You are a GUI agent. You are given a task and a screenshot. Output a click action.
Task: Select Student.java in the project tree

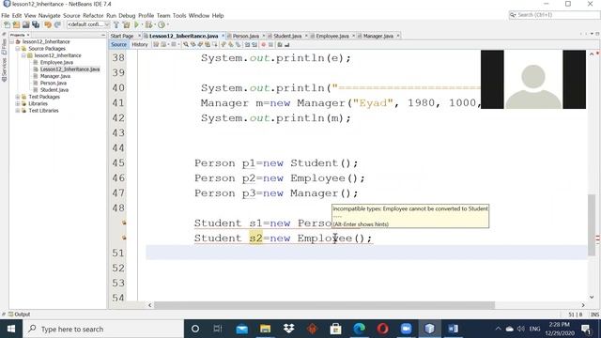(x=54, y=90)
